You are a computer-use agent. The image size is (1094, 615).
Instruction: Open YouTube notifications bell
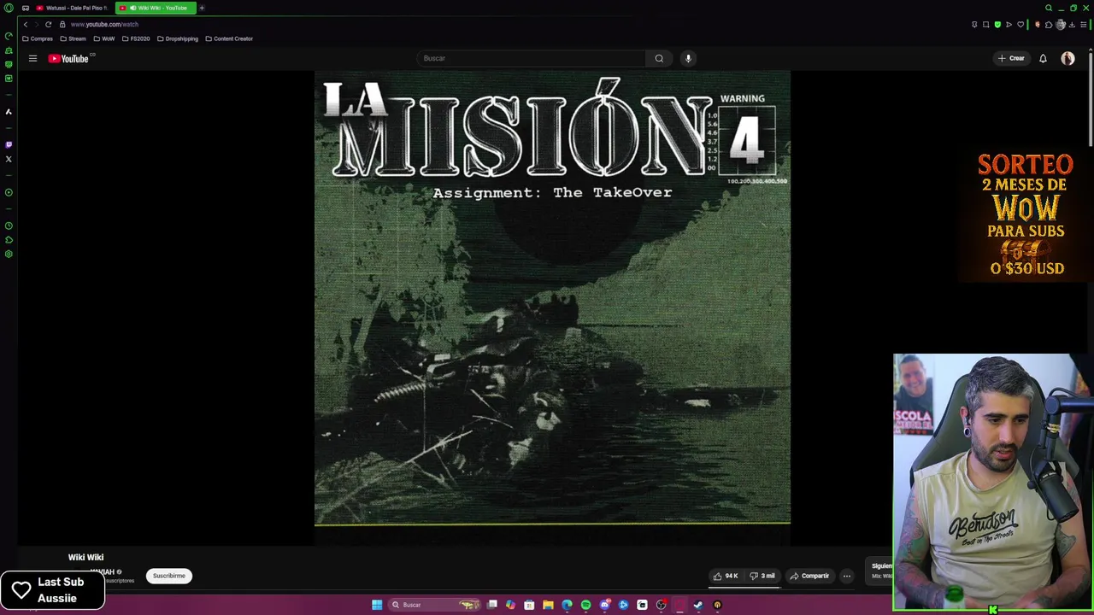(1043, 58)
